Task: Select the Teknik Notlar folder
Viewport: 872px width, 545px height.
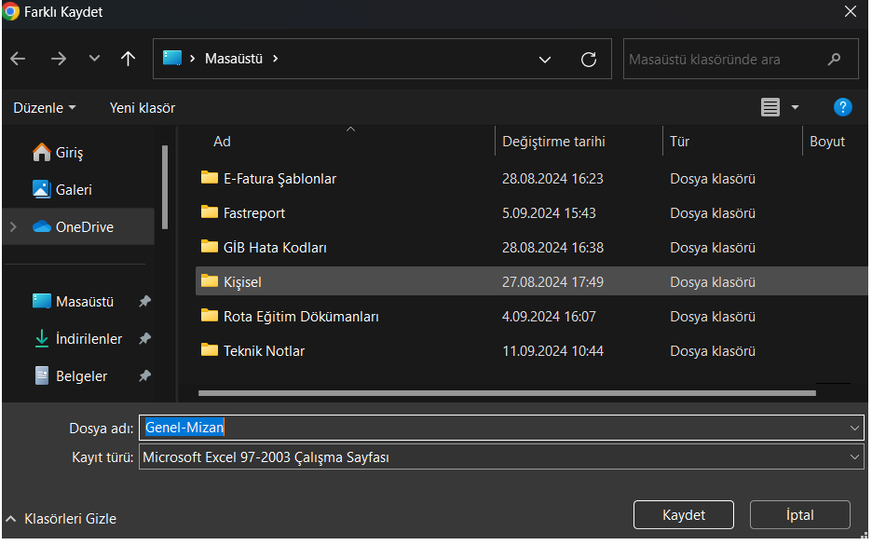Action: [x=264, y=351]
